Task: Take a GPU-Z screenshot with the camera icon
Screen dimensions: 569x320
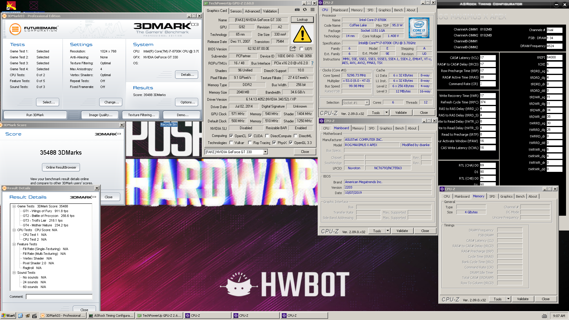Action: [297, 10]
